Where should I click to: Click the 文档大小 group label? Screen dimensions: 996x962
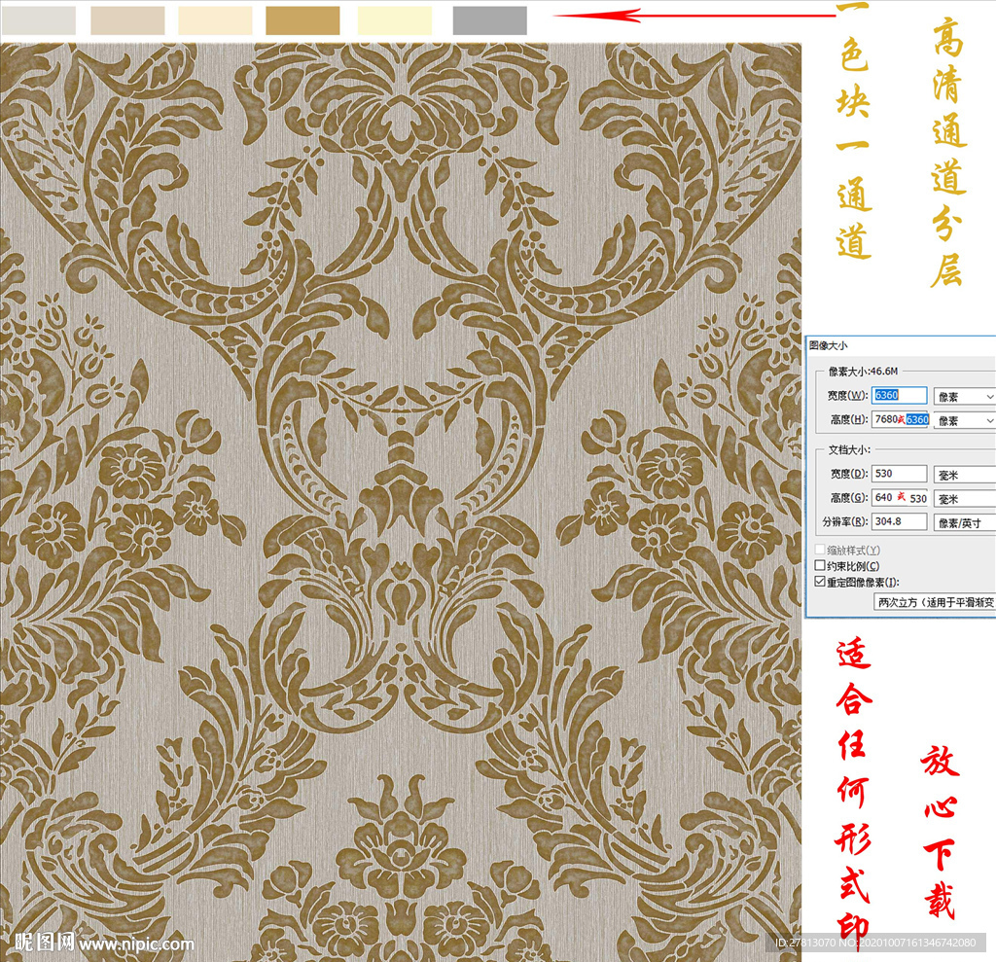coord(848,449)
